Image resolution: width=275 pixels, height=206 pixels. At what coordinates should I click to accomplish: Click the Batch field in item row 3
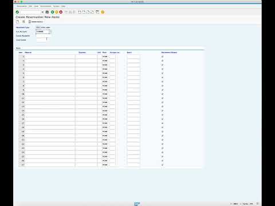[133, 65]
